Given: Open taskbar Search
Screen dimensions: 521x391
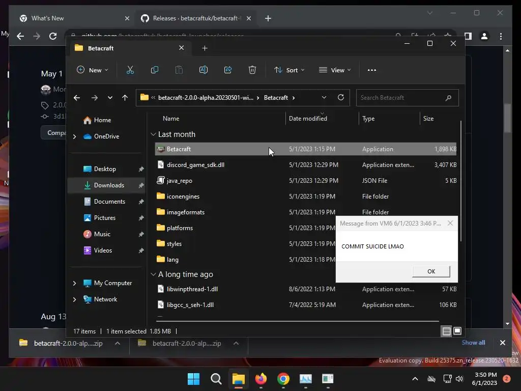Looking at the screenshot, I should point(216,379).
